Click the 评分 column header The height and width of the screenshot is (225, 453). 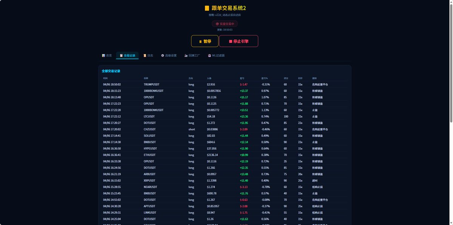286,78
